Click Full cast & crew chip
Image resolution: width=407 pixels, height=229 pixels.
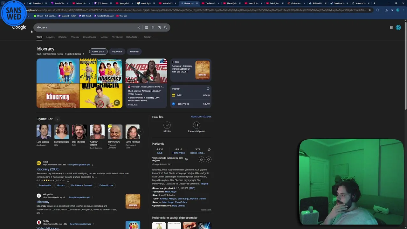pyautogui.click(x=106, y=185)
